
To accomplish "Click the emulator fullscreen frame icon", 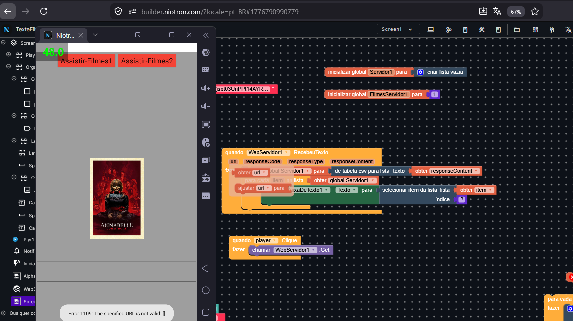I will [x=206, y=124].
